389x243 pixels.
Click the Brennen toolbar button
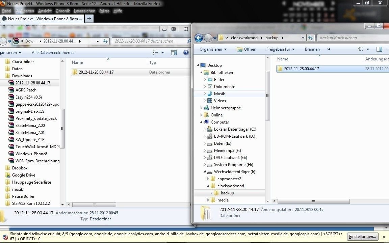point(312,49)
